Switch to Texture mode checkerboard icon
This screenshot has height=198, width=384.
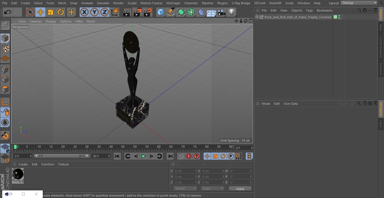5,48
